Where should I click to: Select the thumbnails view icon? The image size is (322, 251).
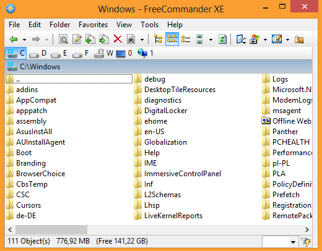click(199, 39)
